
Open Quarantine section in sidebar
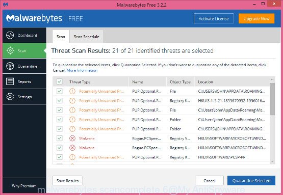(24, 66)
